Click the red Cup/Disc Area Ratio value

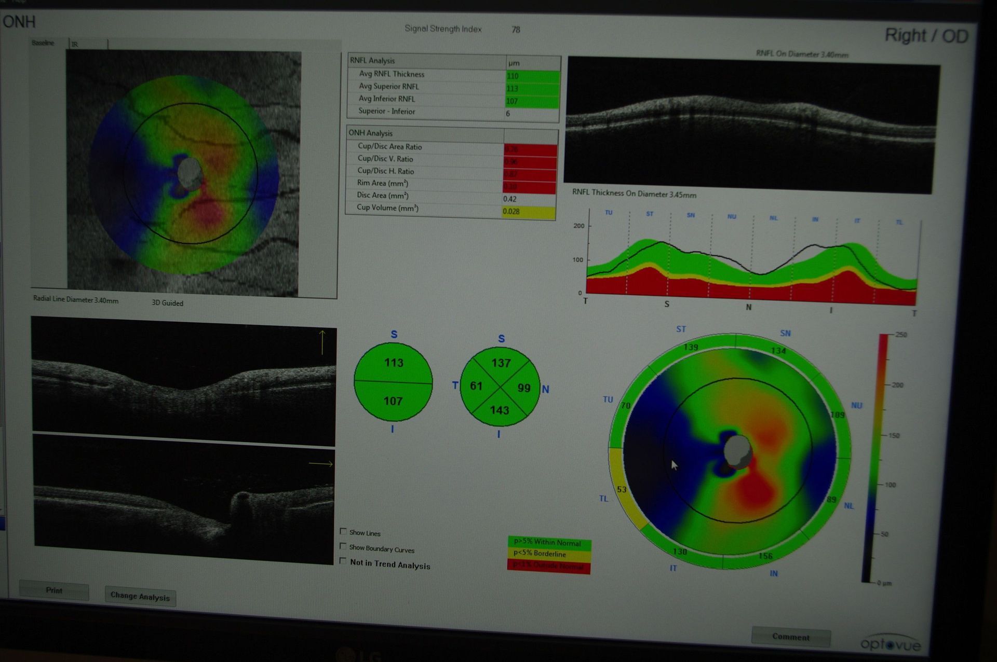coord(530,149)
